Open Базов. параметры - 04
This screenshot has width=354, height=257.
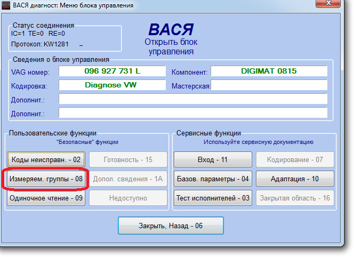tap(213, 179)
